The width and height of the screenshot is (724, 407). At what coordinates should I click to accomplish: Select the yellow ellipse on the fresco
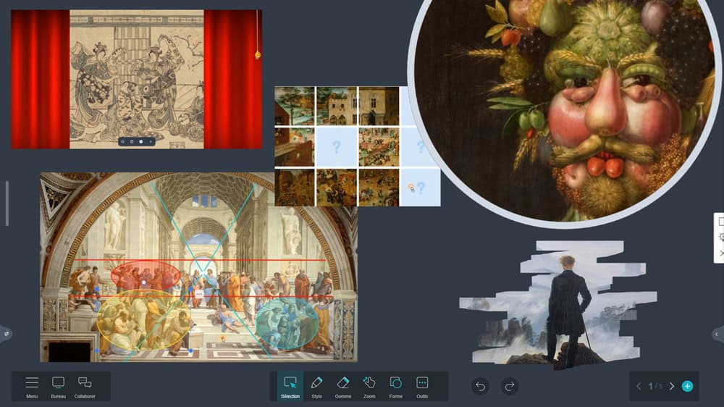point(144,319)
